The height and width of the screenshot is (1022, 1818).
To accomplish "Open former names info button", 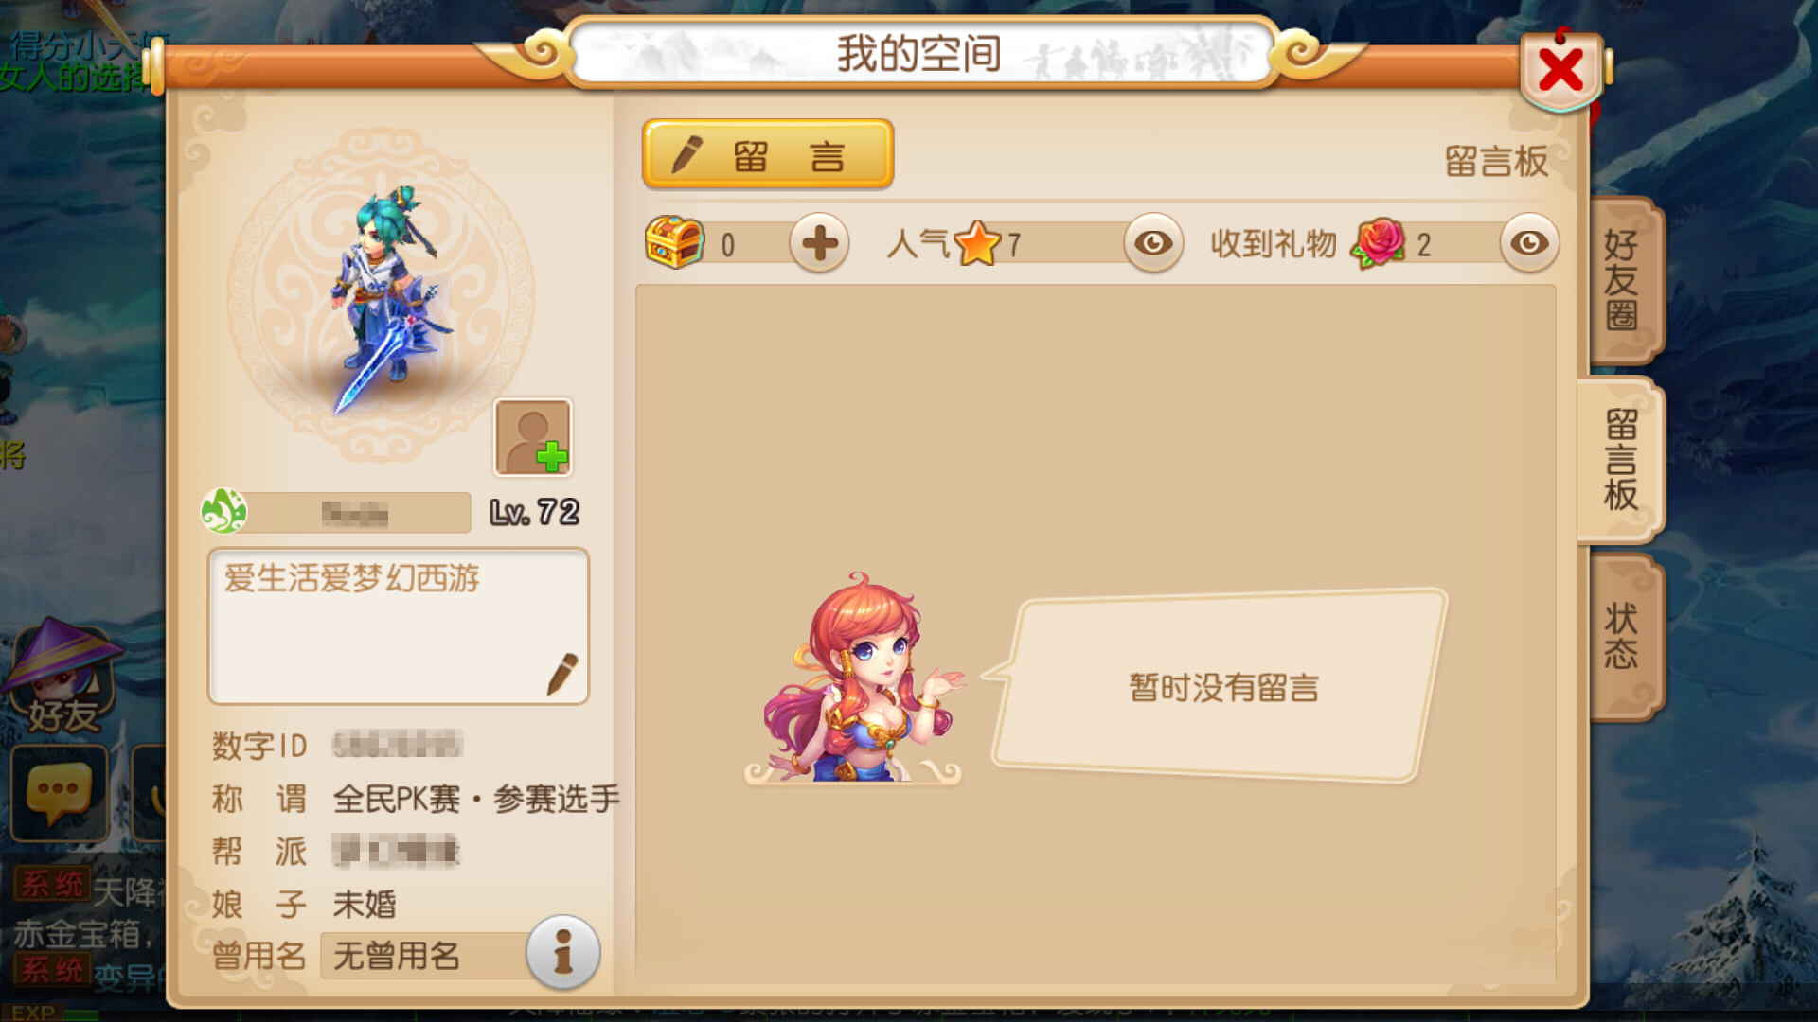I will (562, 952).
